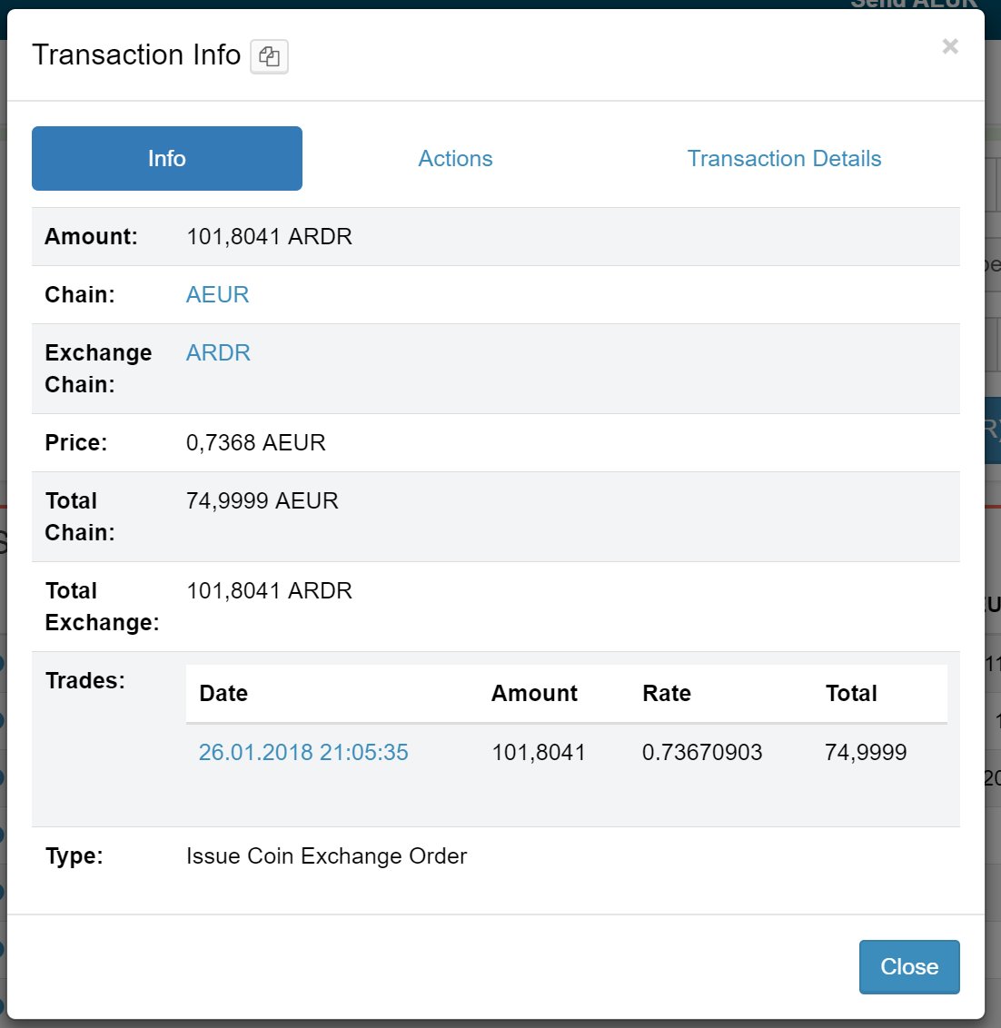The image size is (1001, 1028).
Task: Select the Total Exchange value 101,8041 ARDR
Action: point(269,590)
